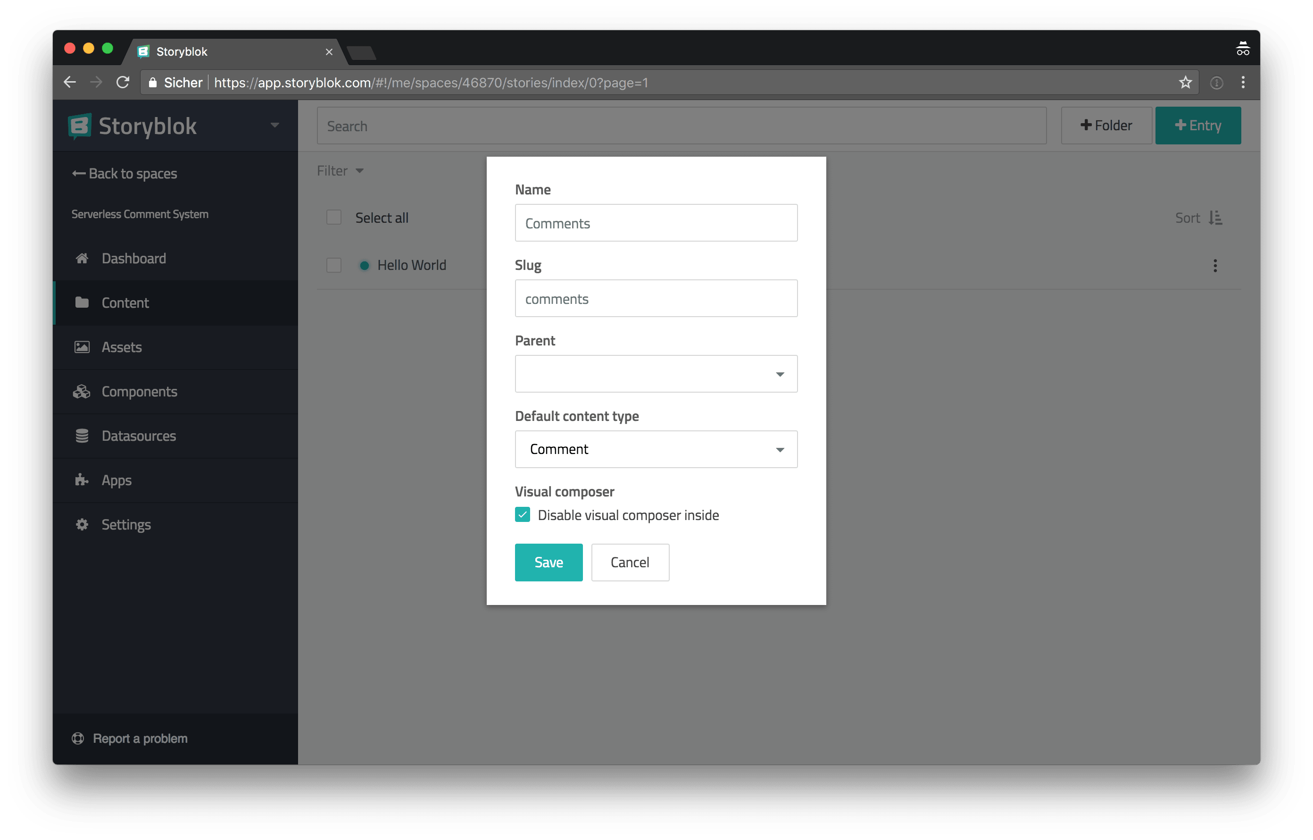Click the Cancel button
This screenshot has height=840, width=1313.
tap(630, 563)
